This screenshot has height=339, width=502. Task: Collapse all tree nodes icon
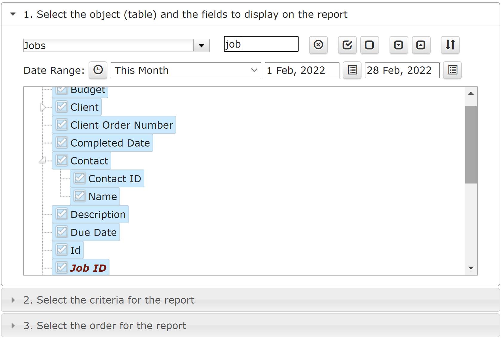pos(421,45)
